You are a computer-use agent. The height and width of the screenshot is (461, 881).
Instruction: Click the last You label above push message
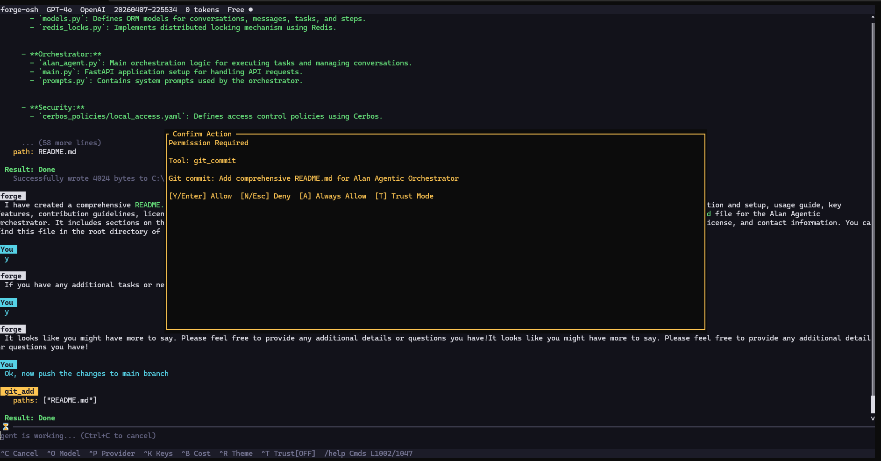click(x=8, y=365)
